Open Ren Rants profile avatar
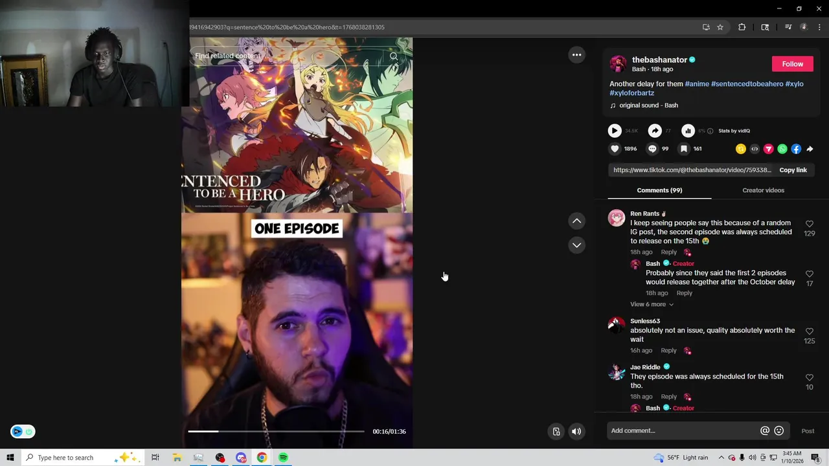Screen dimensions: 829x466 pos(617,217)
